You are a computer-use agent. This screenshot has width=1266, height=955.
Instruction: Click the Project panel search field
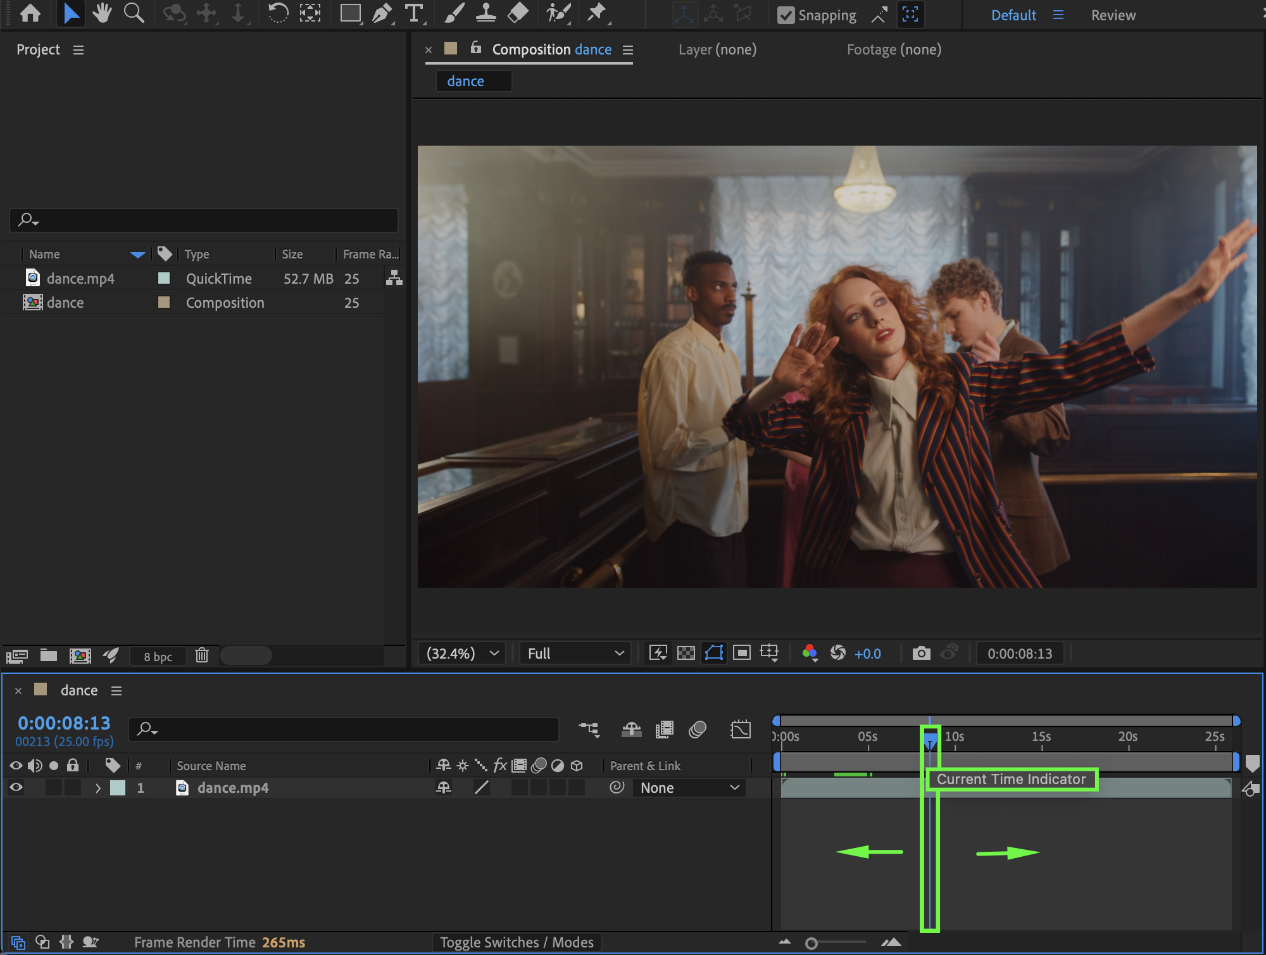pyautogui.click(x=204, y=220)
